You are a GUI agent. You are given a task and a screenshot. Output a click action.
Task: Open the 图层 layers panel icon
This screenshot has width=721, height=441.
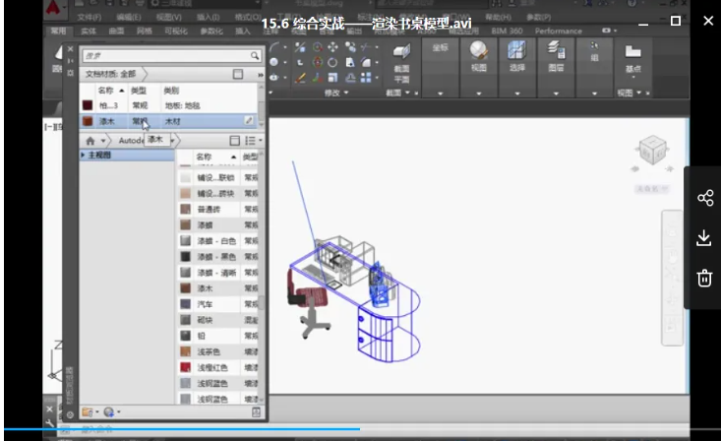point(556,50)
